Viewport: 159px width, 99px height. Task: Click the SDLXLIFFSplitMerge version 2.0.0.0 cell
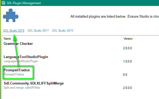point(127,88)
